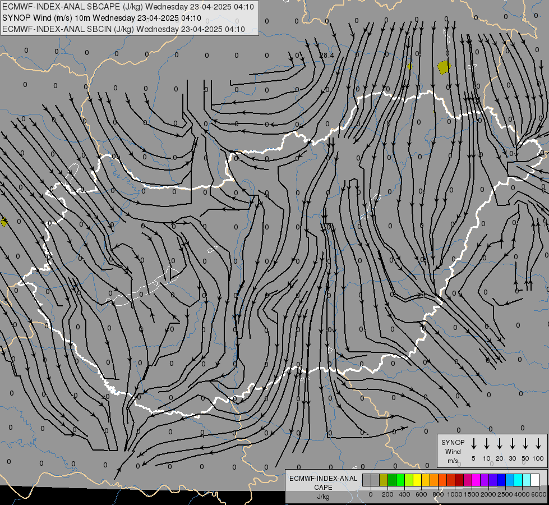Select the bright magenta CAPE legend swatch
549x505 pixels.
coord(477,480)
